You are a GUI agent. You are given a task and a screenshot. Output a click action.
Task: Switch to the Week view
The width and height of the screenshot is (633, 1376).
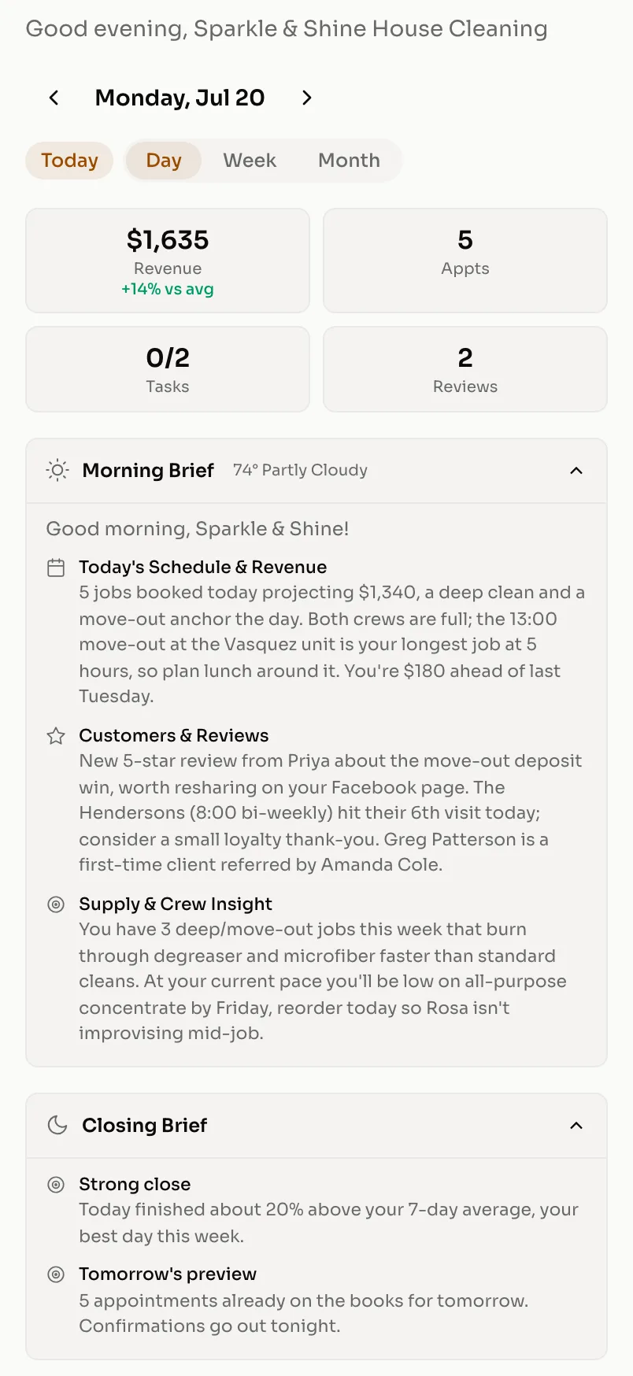click(250, 161)
